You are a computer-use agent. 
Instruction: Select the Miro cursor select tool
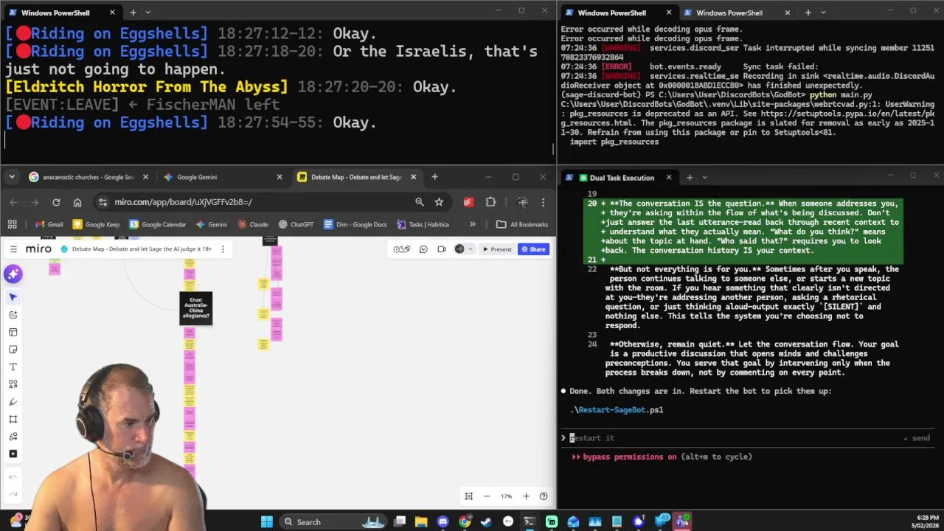pos(13,297)
